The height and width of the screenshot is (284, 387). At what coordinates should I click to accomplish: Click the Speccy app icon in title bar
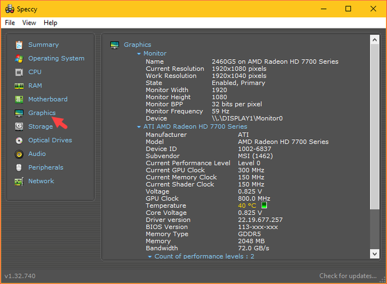click(10, 9)
